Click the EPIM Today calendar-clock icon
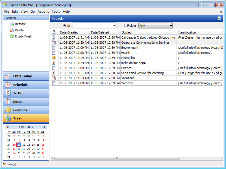This screenshot has width=226, height=169. click(8, 76)
